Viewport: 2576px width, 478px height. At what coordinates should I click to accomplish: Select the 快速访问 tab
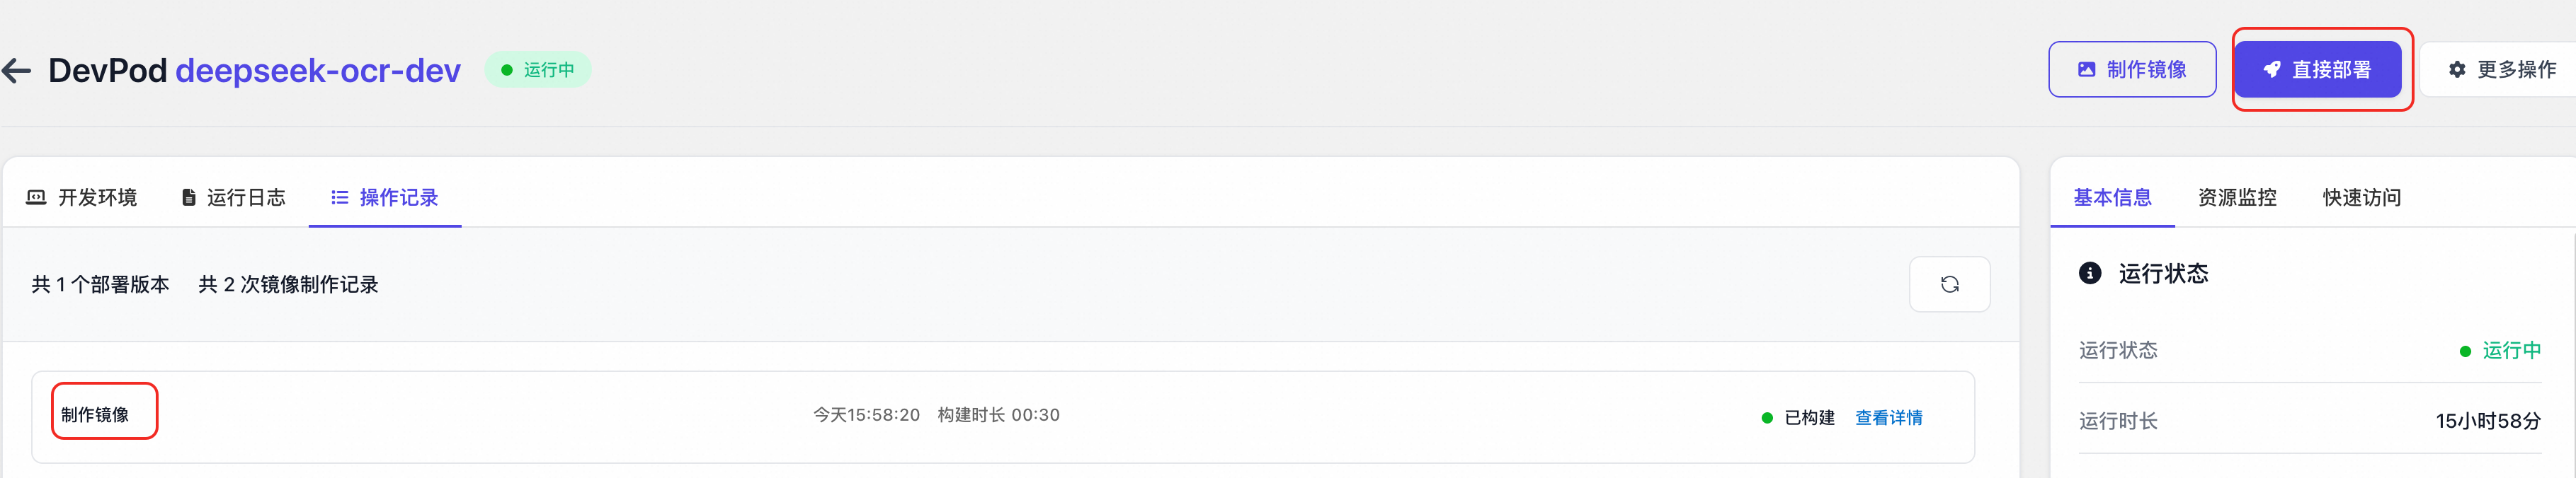pyautogui.click(x=2361, y=197)
